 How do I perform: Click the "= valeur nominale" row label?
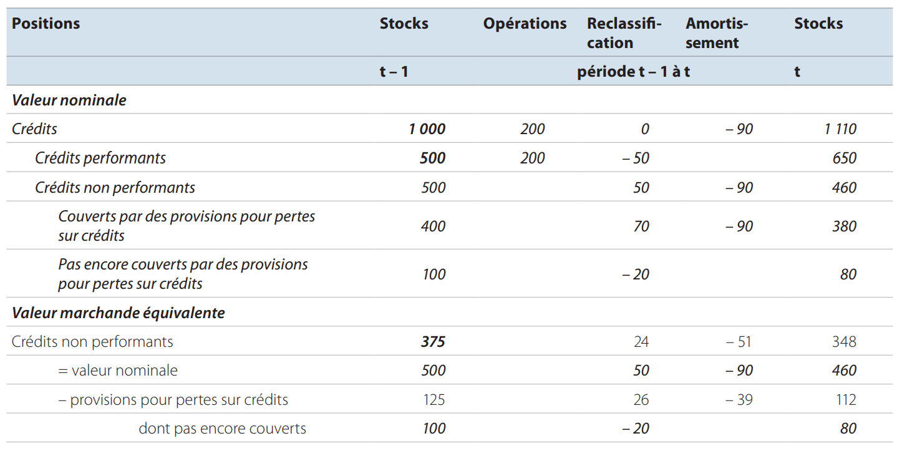(117, 371)
